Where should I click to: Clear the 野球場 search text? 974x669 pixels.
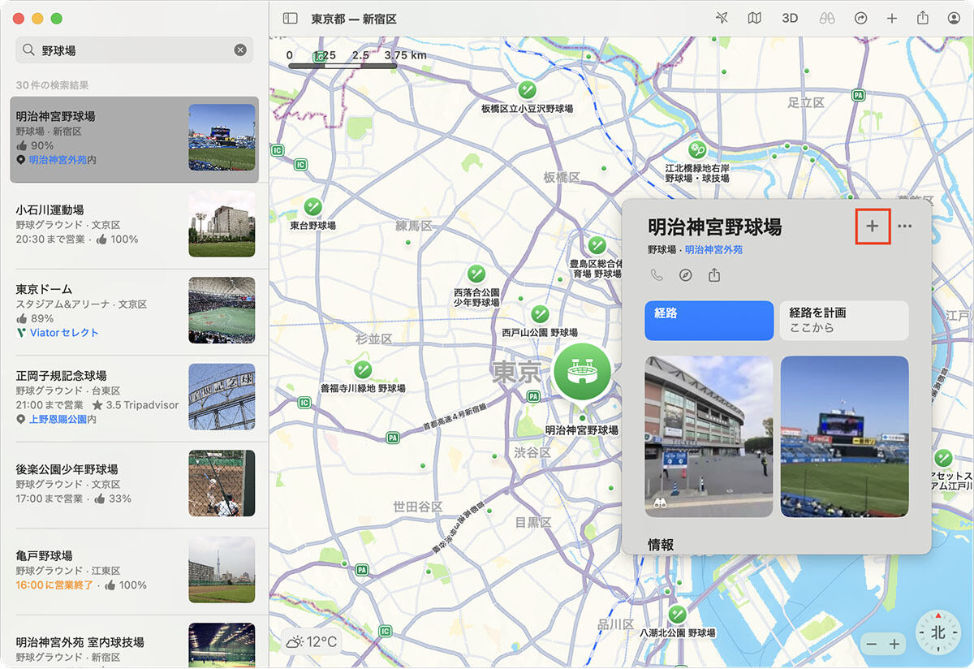(x=240, y=50)
